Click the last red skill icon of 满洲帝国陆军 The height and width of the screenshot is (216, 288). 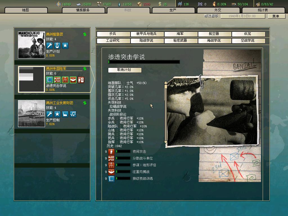81,80
